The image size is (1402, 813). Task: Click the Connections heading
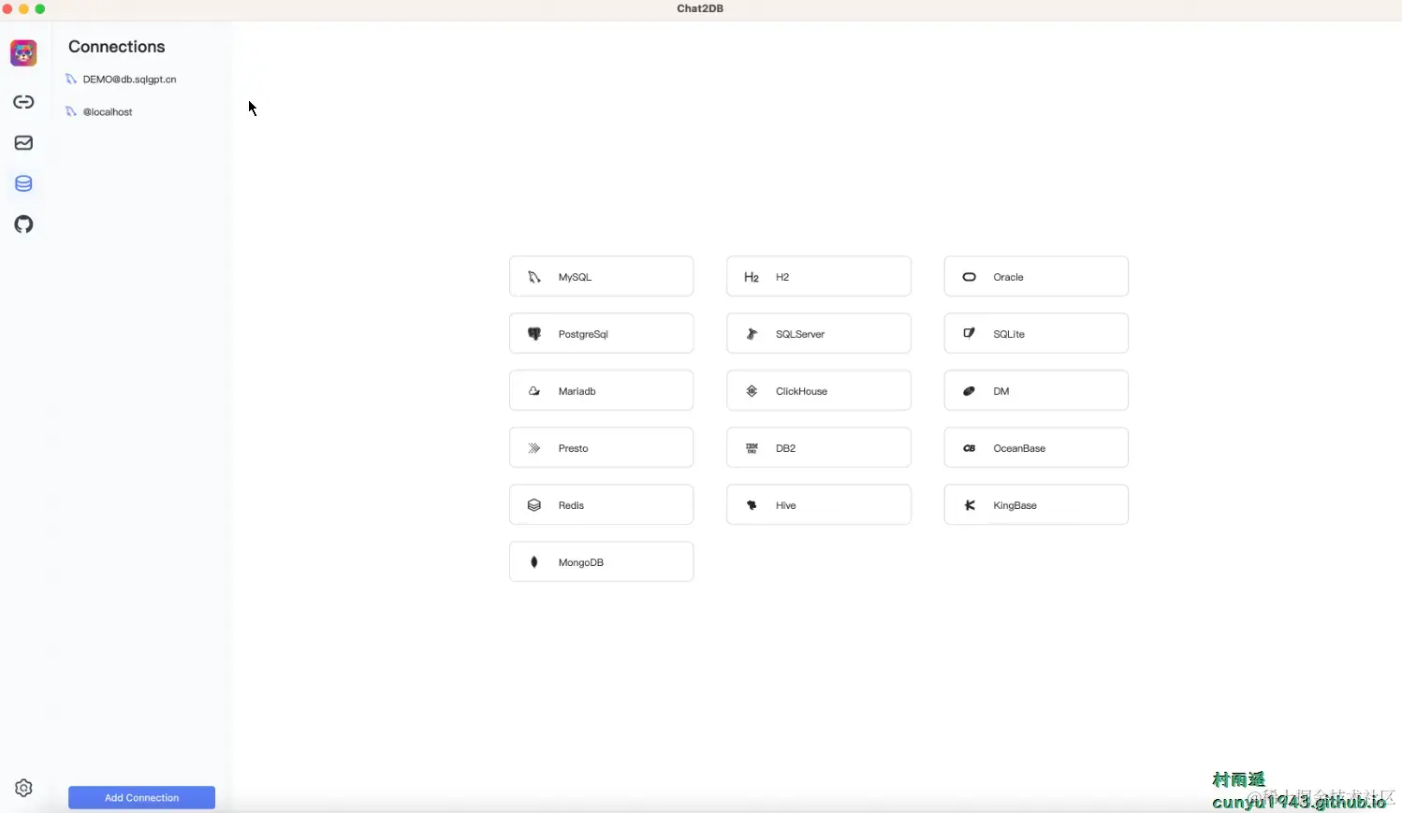116,47
